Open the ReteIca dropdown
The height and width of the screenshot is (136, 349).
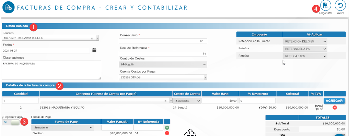click(305, 56)
